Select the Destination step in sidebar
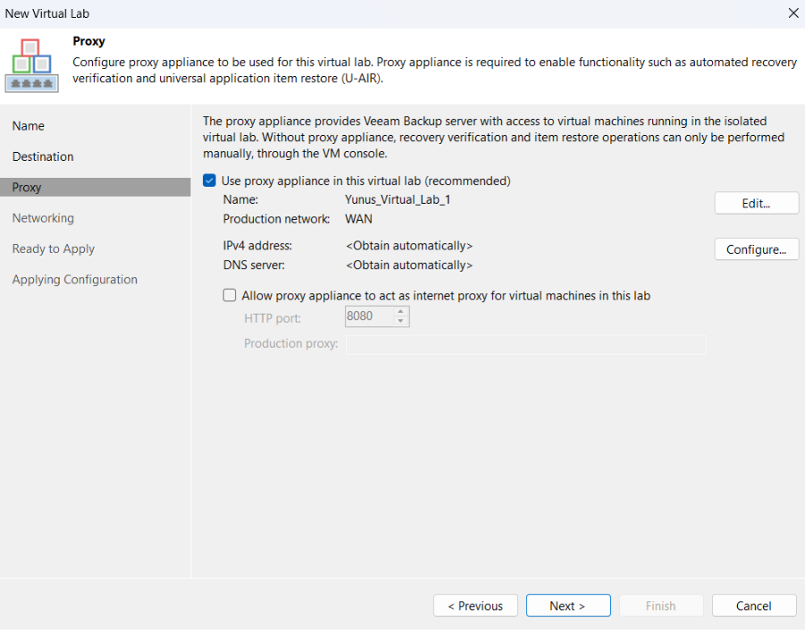The width and height of the screenshot is (805, 630). click(43, 156)
